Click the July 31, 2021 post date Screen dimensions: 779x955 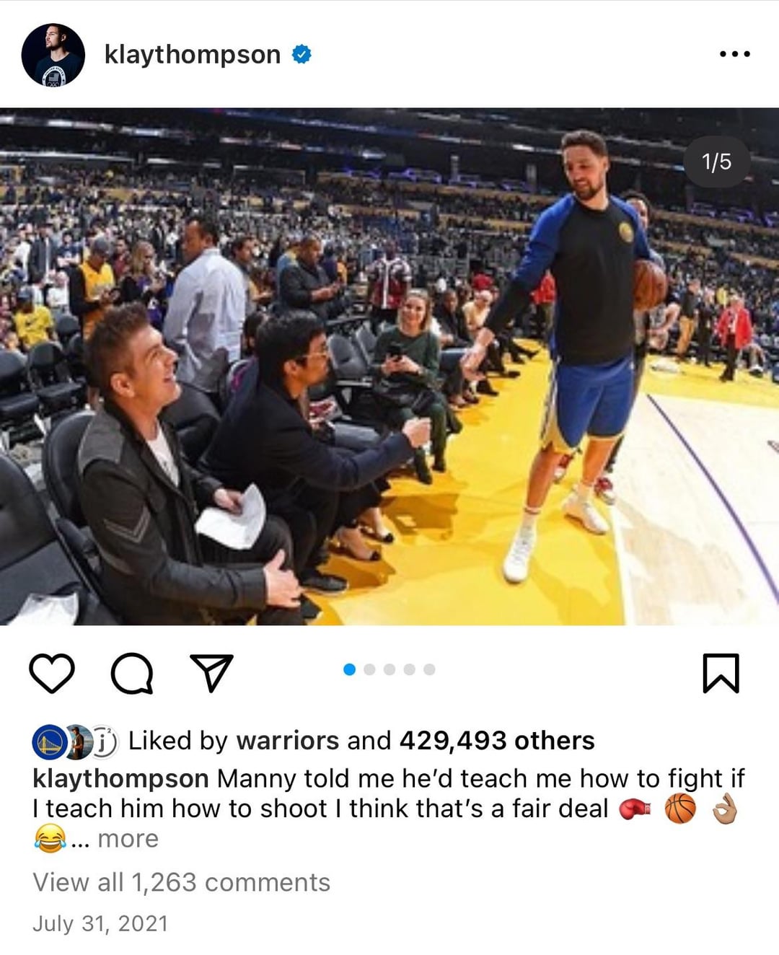click(100, 924)
